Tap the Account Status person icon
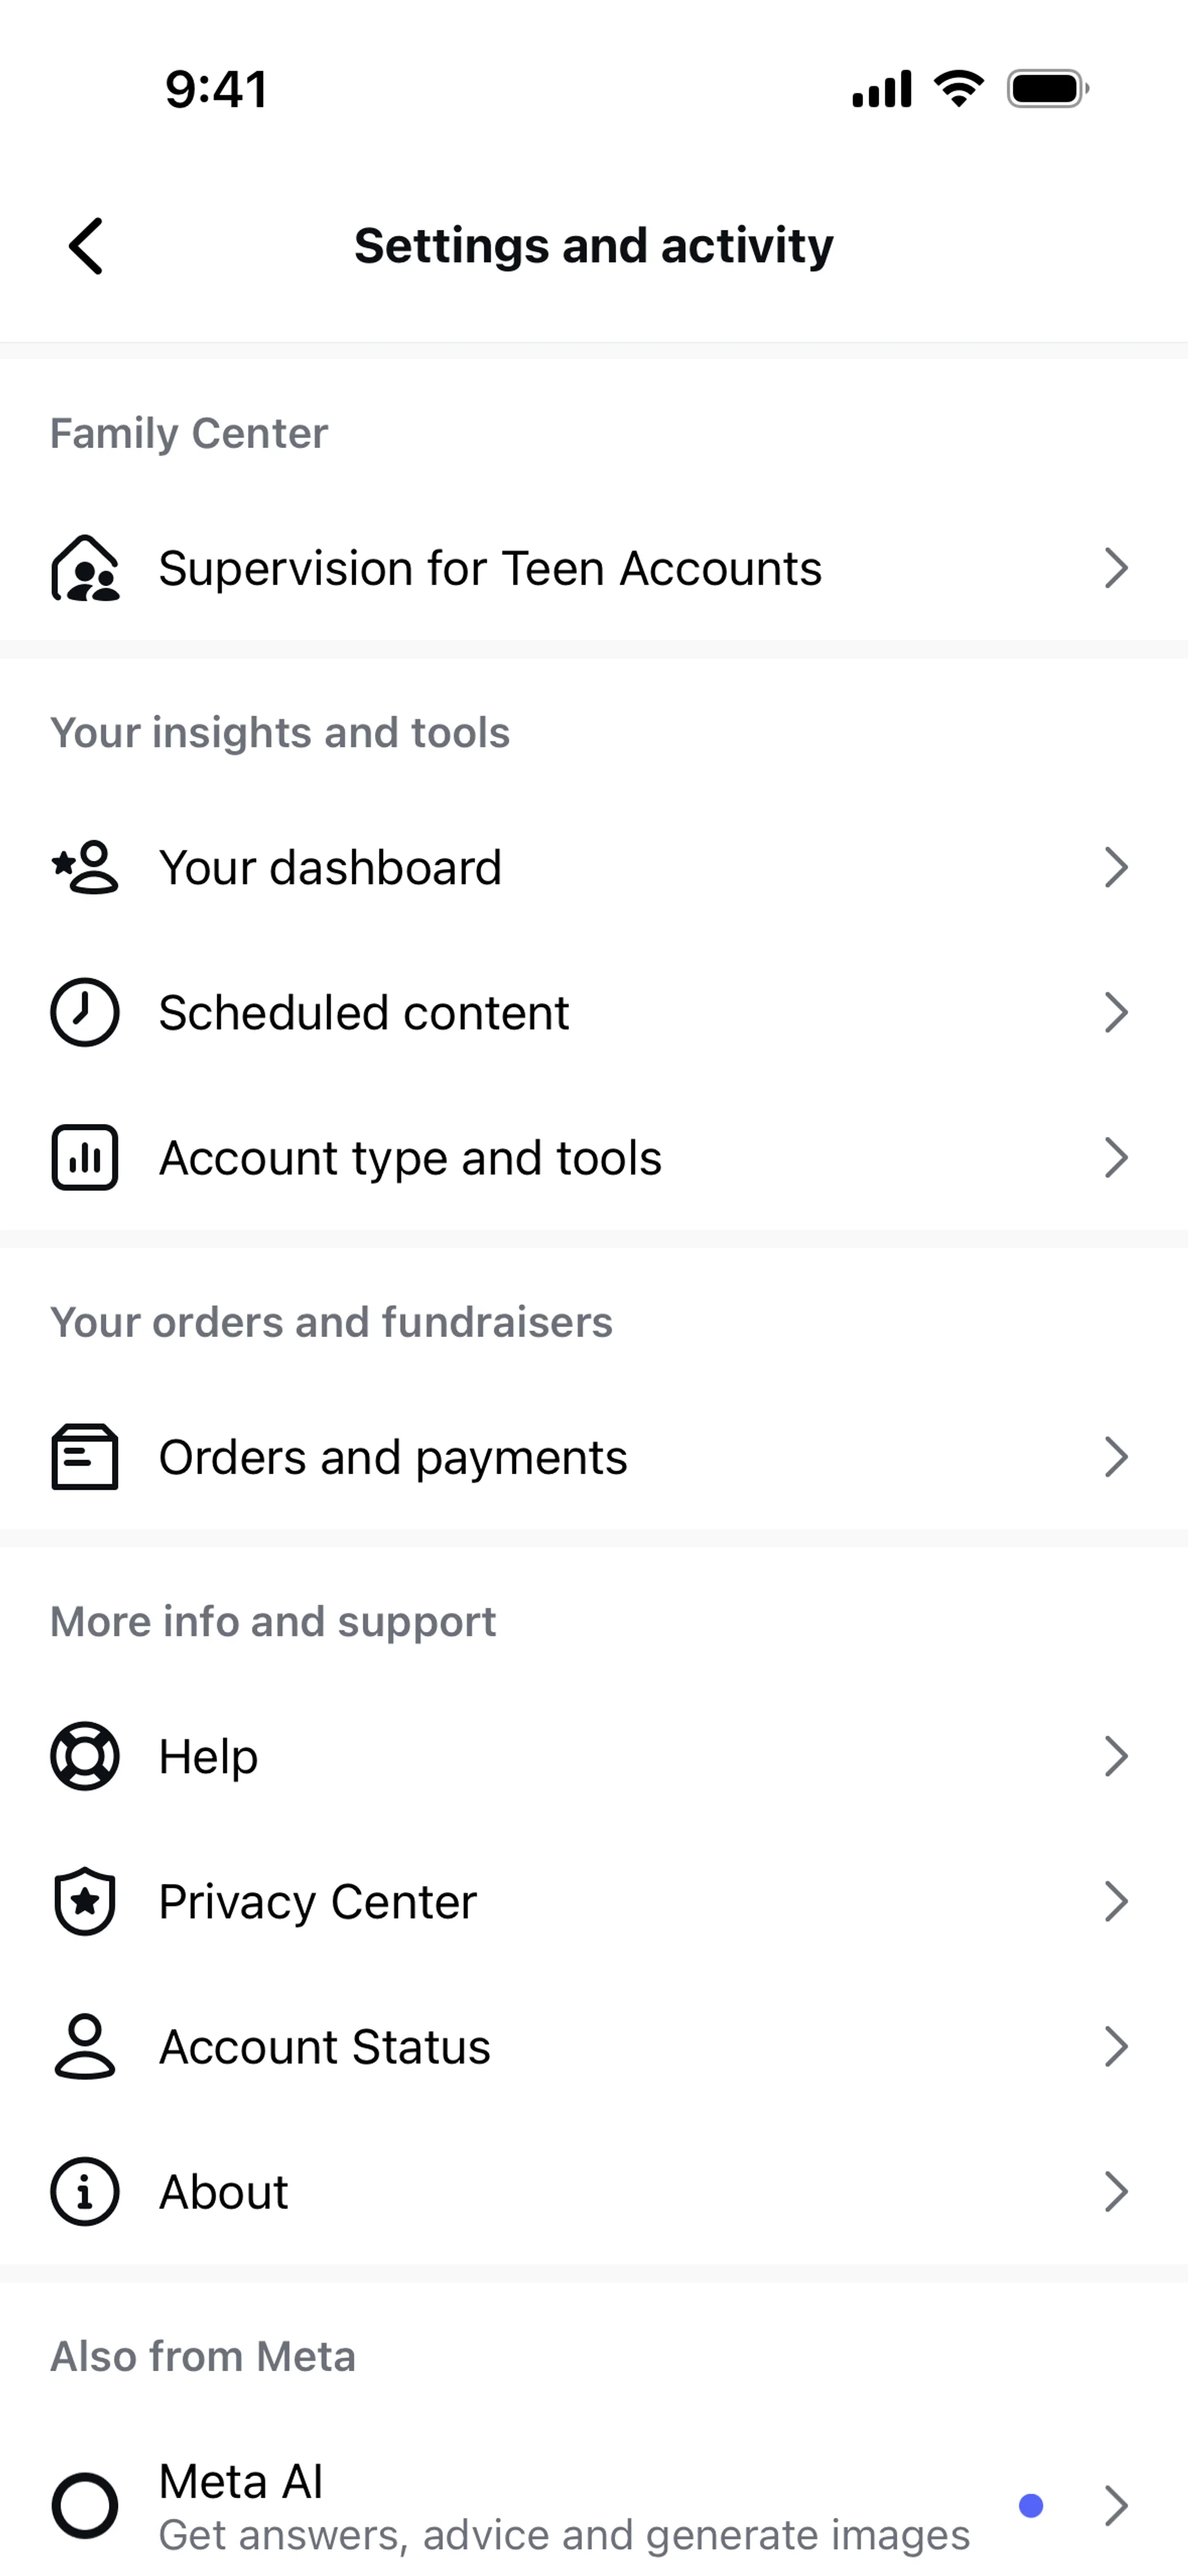 pyautogui.click(x=85, y=2046)
